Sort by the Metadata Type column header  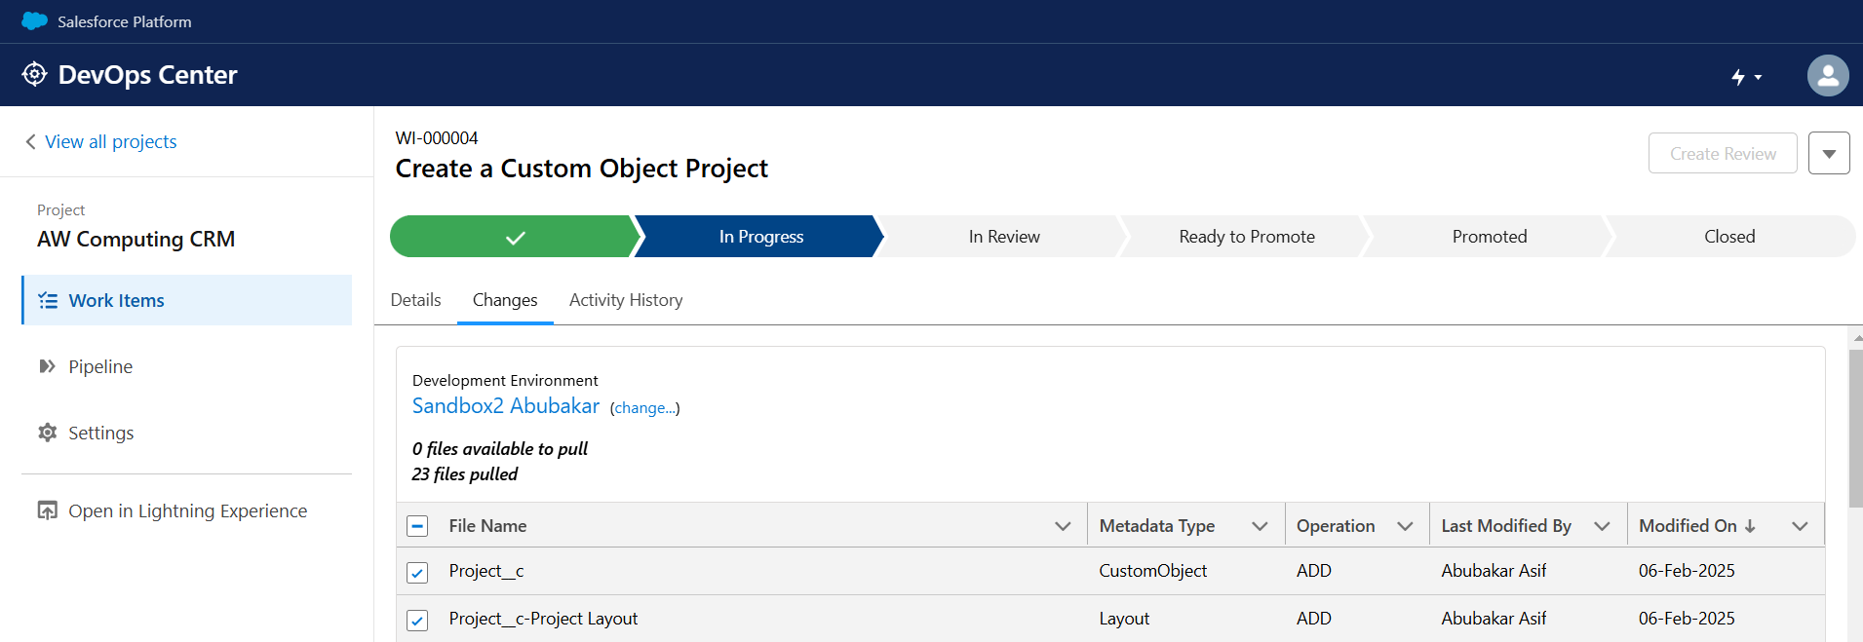click(1157, 526)
